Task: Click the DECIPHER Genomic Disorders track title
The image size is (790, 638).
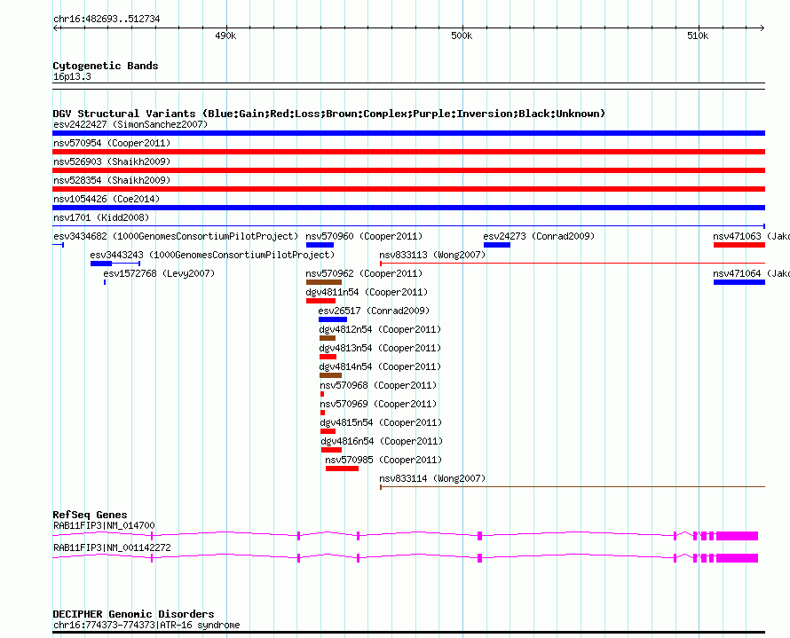Action: [133, 614]
